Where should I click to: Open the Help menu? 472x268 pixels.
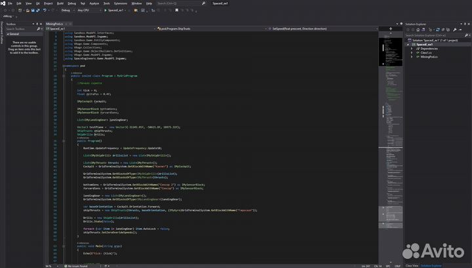pos(149,3)
